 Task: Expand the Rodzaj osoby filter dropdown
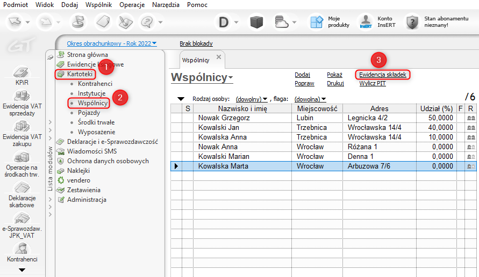coord(252,99)
